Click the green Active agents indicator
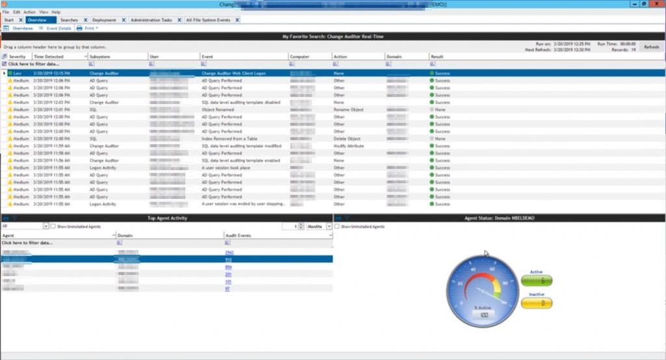The width and height of the screenshot is (666, 360). 537,280
